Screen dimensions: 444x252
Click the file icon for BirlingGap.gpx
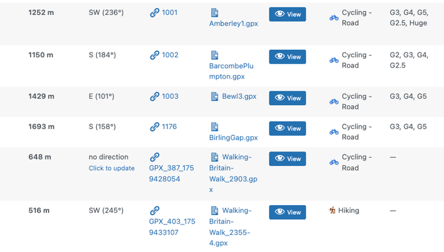coord(214,127)
